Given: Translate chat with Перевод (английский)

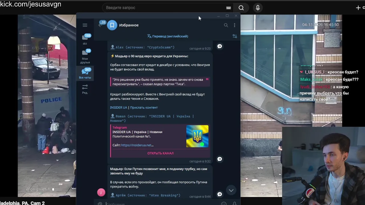Looking at the screenshot, I should (168, 36).
